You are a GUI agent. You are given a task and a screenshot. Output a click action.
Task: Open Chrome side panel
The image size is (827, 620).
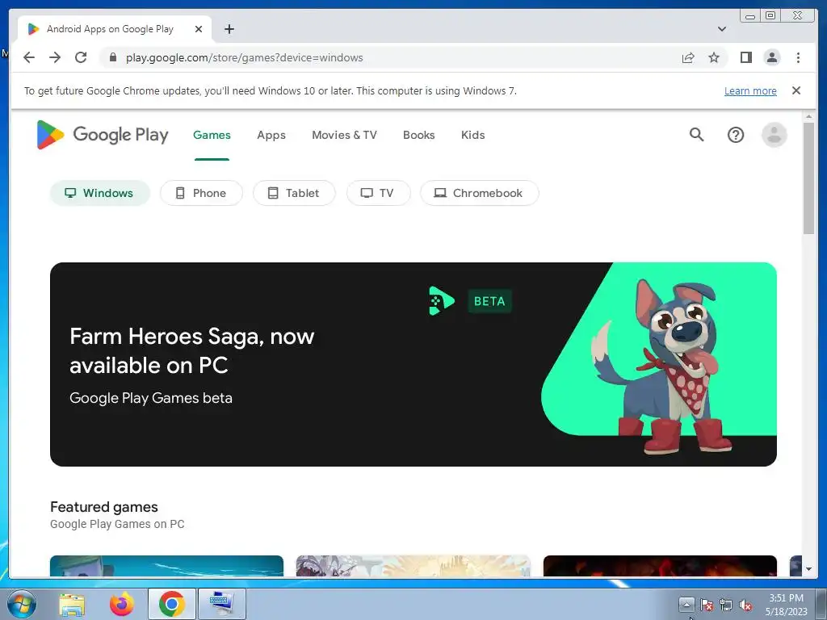[x=745, y=57]
